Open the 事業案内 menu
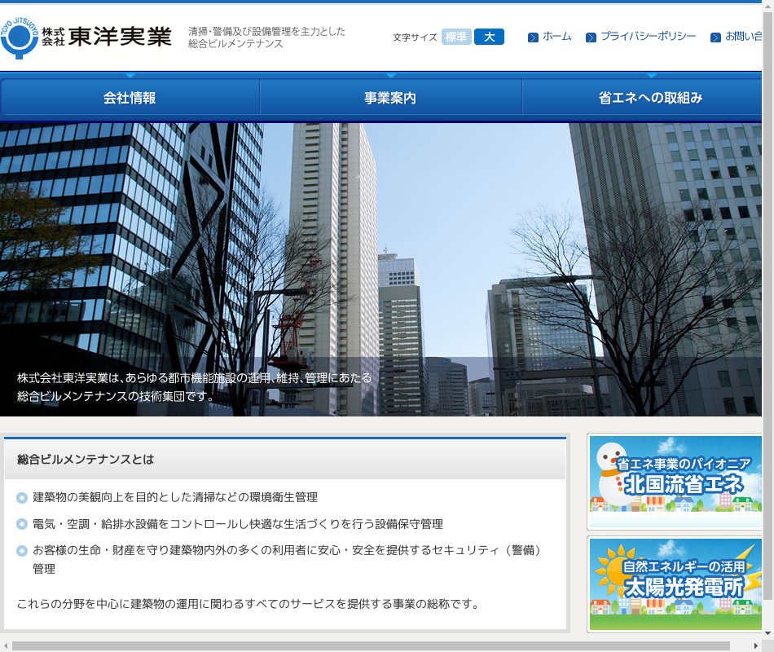 tap(390, 97)
